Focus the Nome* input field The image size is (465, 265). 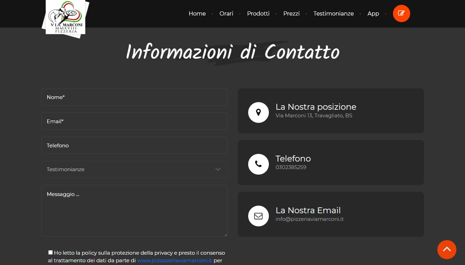(x=134, y=97)
